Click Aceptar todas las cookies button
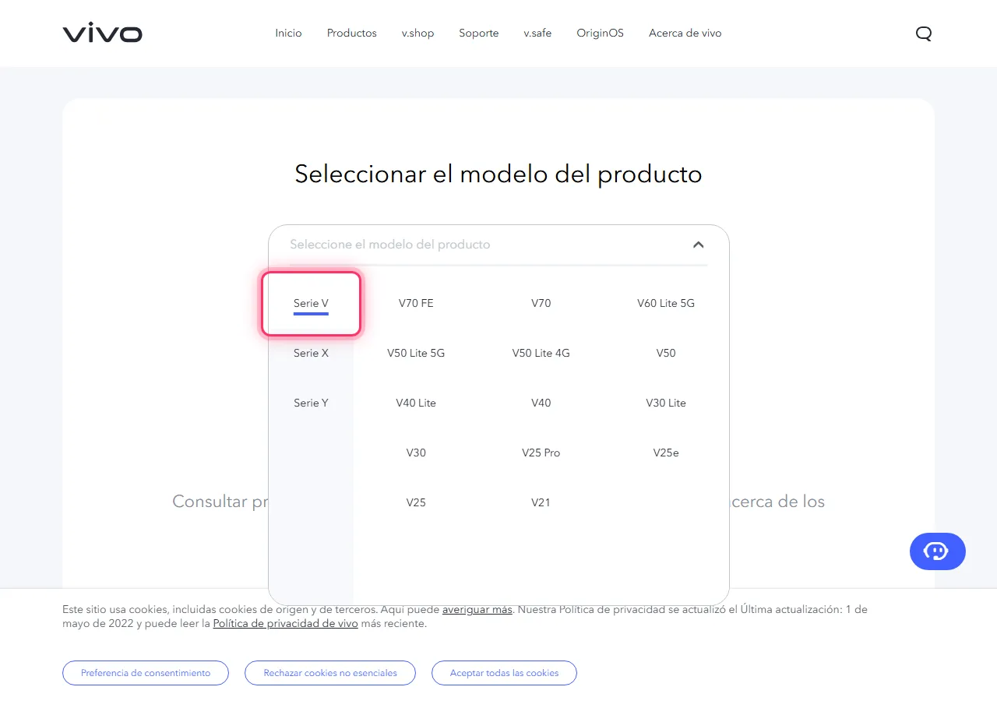Viewport: 997px width, 701px height. pyautogui.click(x=504, y=673)
